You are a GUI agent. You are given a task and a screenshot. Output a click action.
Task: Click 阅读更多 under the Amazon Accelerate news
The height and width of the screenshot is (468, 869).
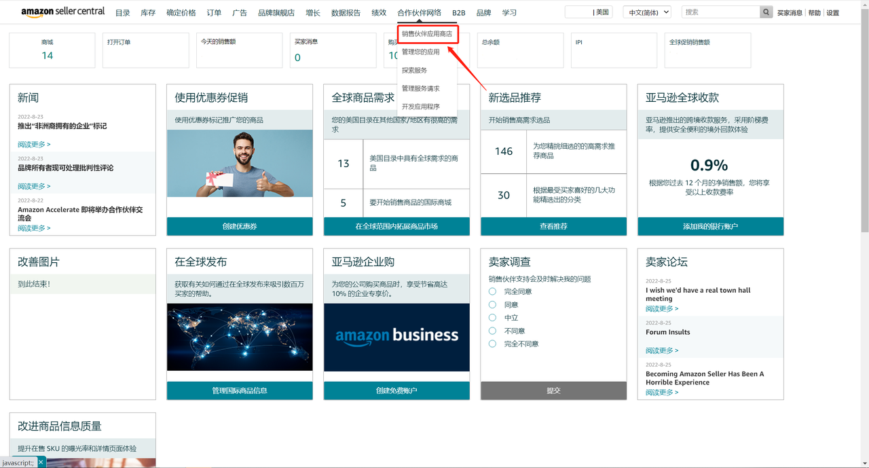(34, 228)
